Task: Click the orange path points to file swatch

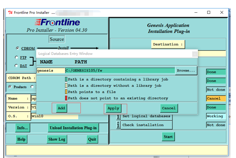Action: [66, 92]
